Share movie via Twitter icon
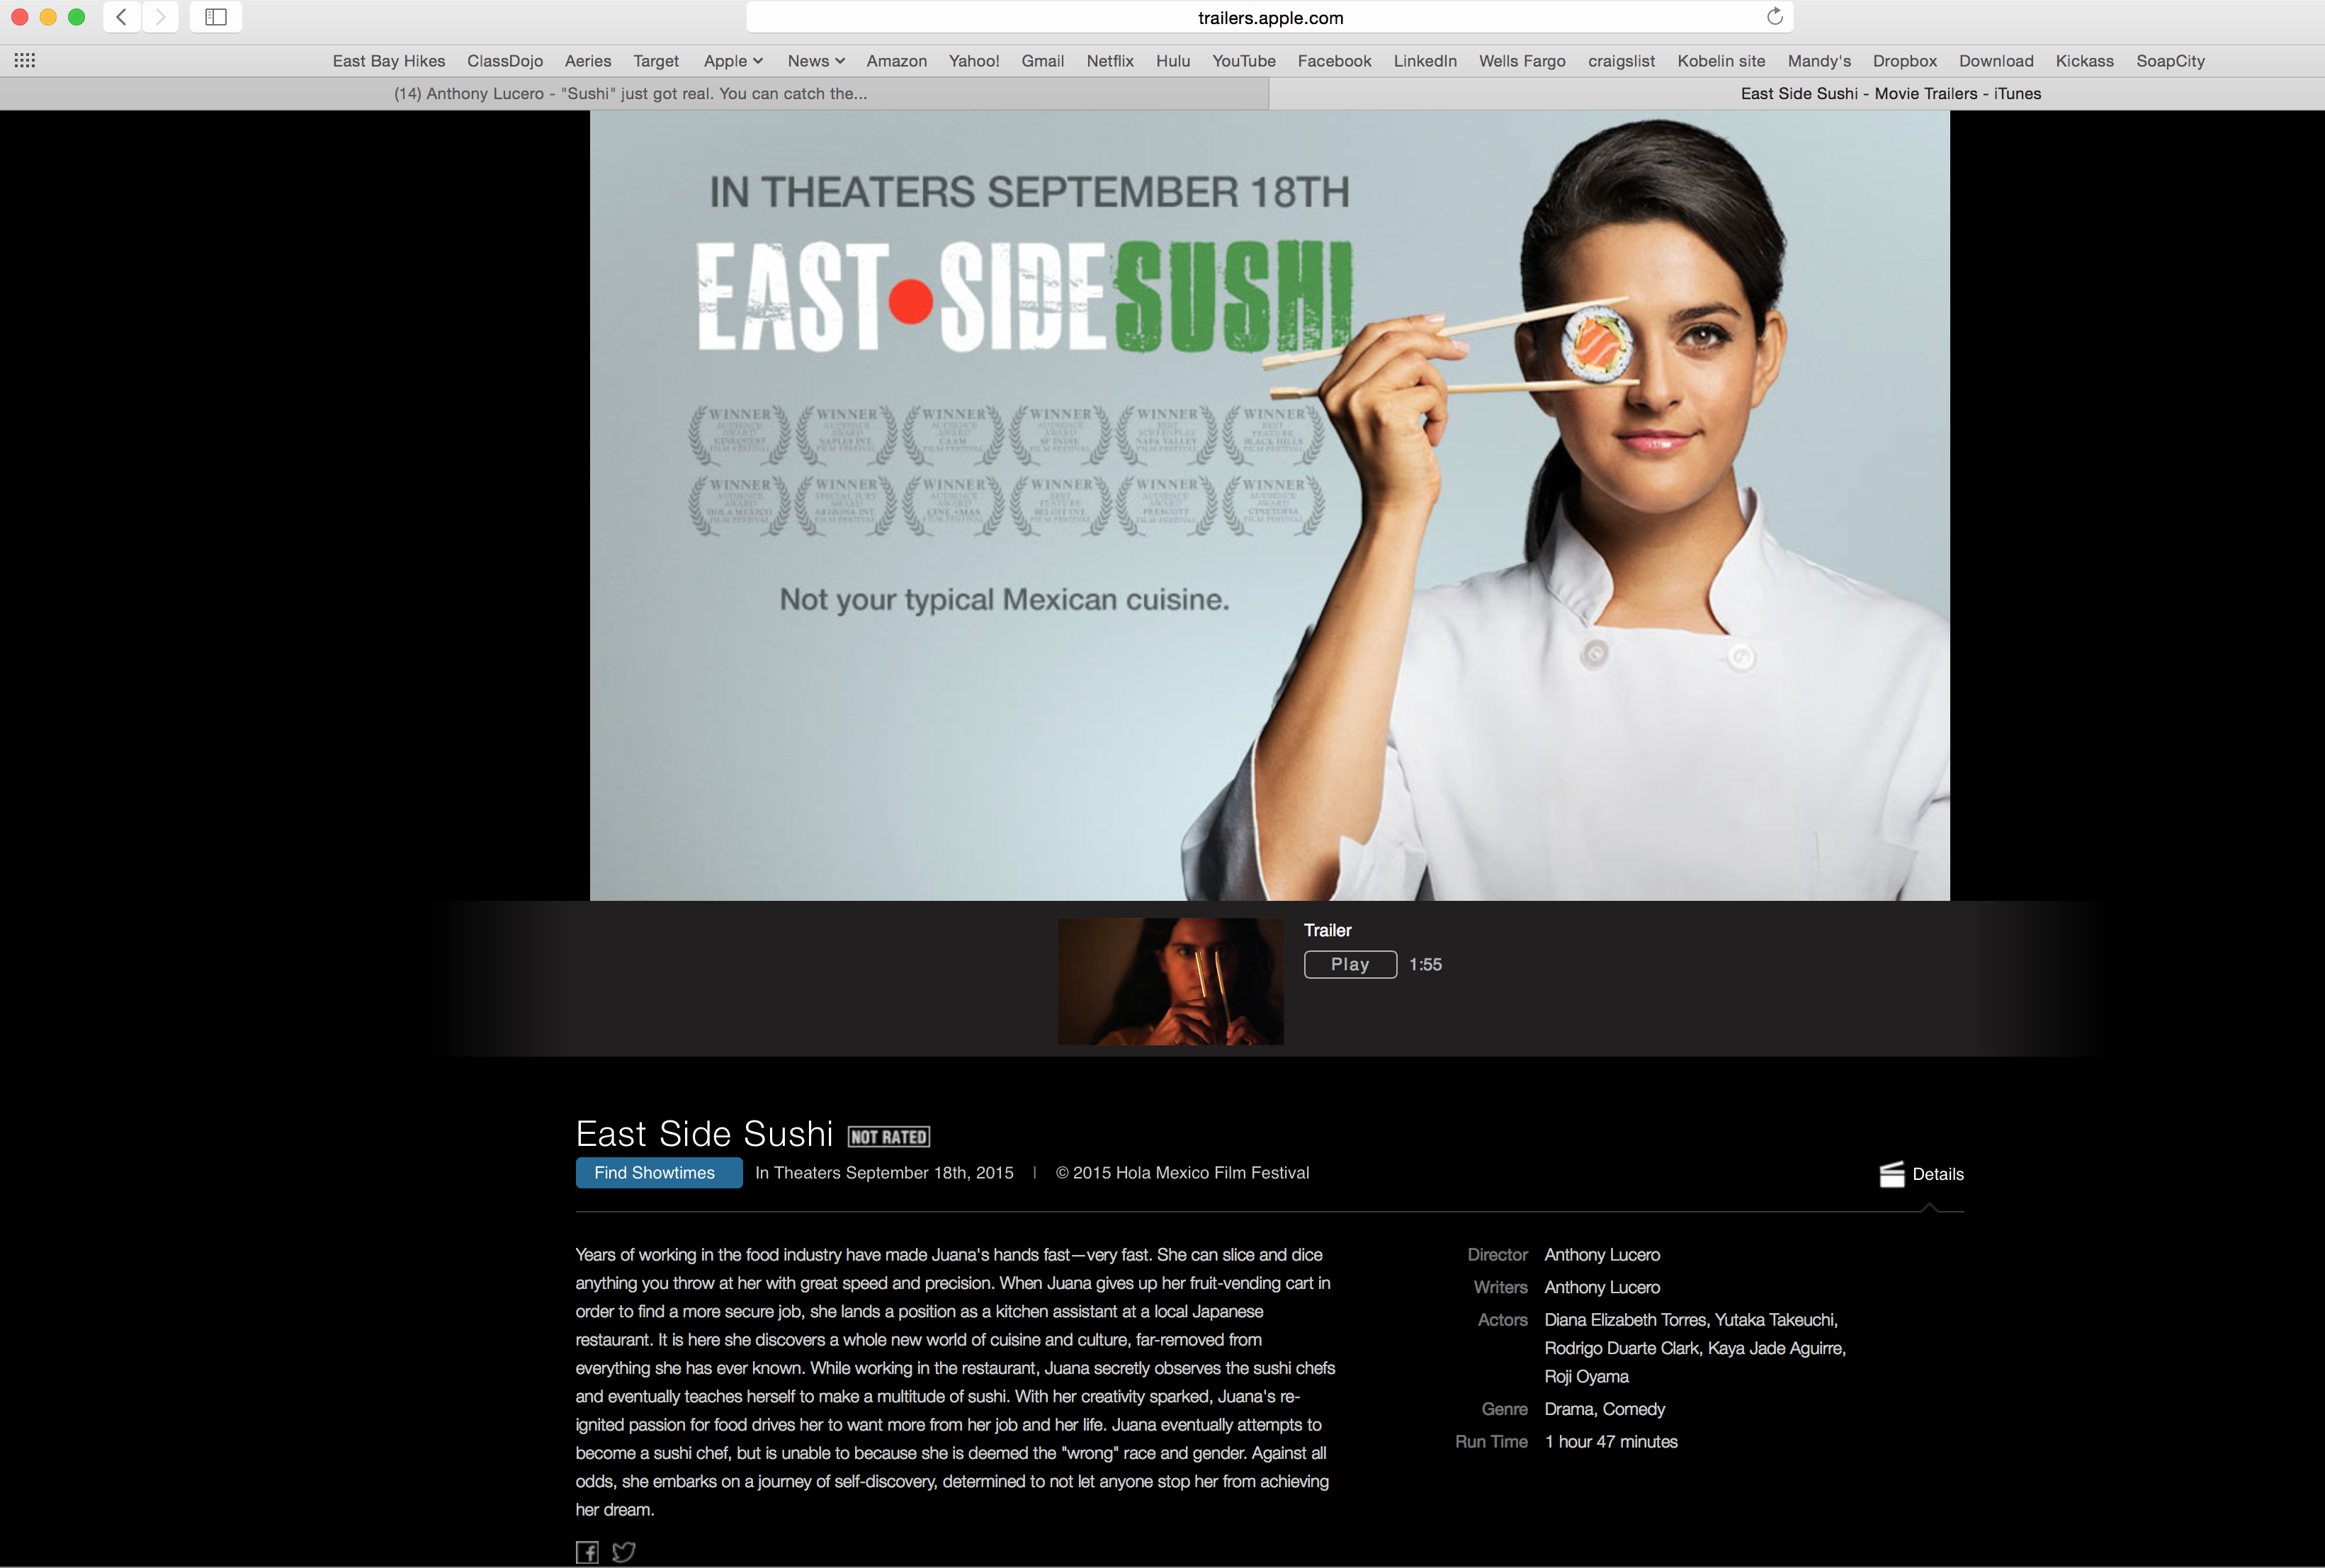This screenshot has height=1568, width=2325. click(x=623, y=1551)
